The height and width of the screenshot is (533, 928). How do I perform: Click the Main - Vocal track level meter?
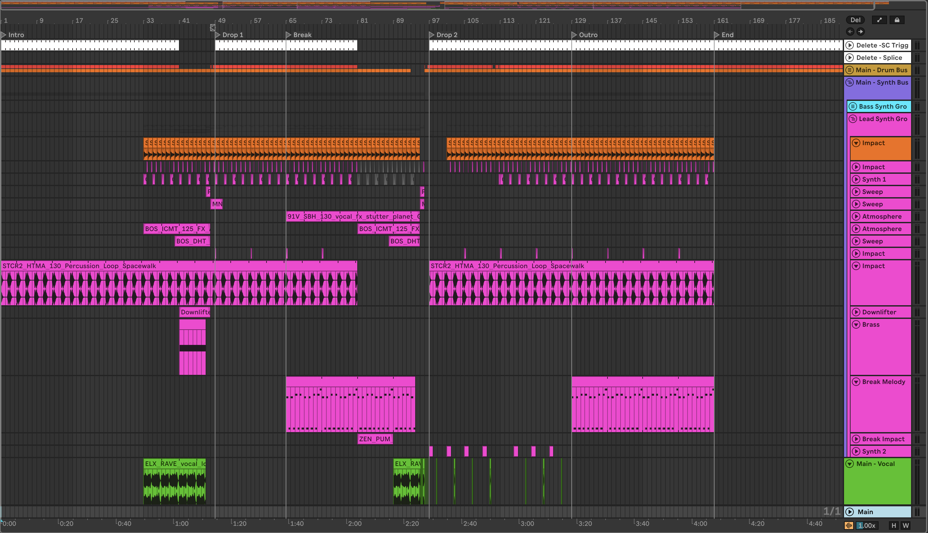tap(917, 481)
